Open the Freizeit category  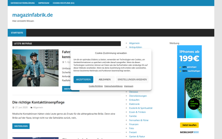pos(133,132)
